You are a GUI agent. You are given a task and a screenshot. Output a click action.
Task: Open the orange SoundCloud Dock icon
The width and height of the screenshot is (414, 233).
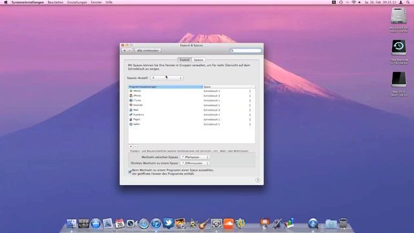click(228, 223)
